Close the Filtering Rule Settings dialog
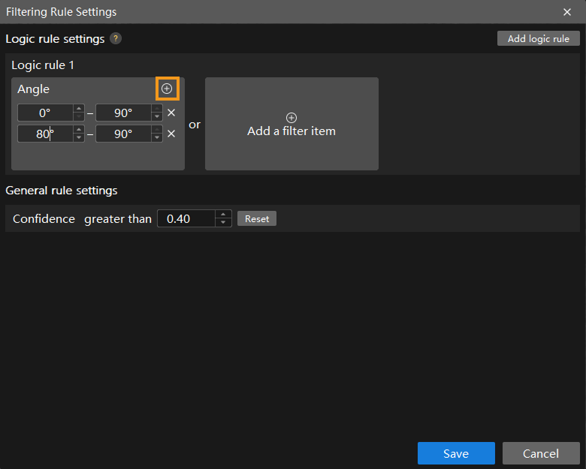This screenshot has width=586, height=469. click(567, 12)
